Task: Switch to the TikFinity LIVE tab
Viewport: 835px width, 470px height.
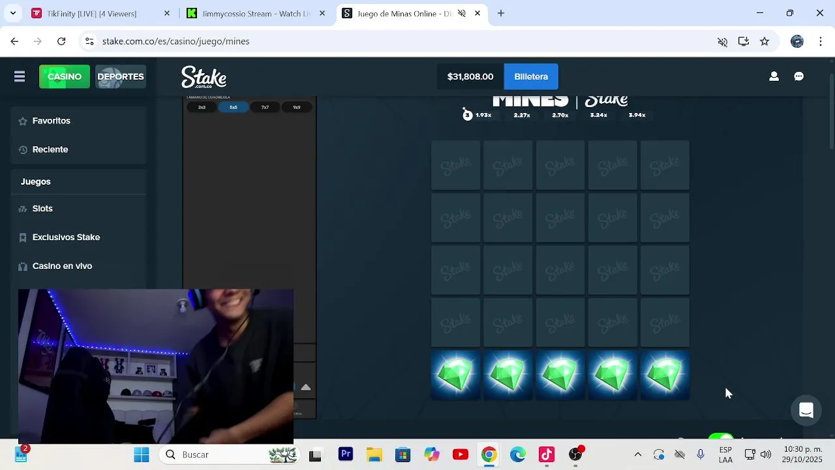Action: [102, 13]
